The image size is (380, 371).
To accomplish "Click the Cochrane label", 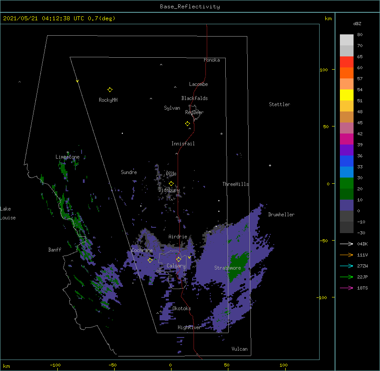I will pyautogui.click(x=142, y=250).
